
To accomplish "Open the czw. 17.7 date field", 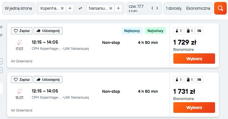I will coord(139,8).
